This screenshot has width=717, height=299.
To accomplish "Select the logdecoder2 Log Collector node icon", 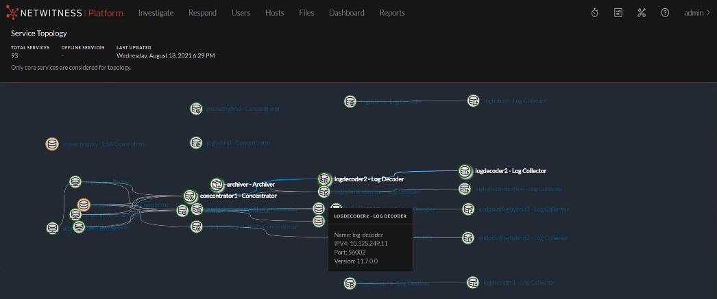I will [465, 171].
